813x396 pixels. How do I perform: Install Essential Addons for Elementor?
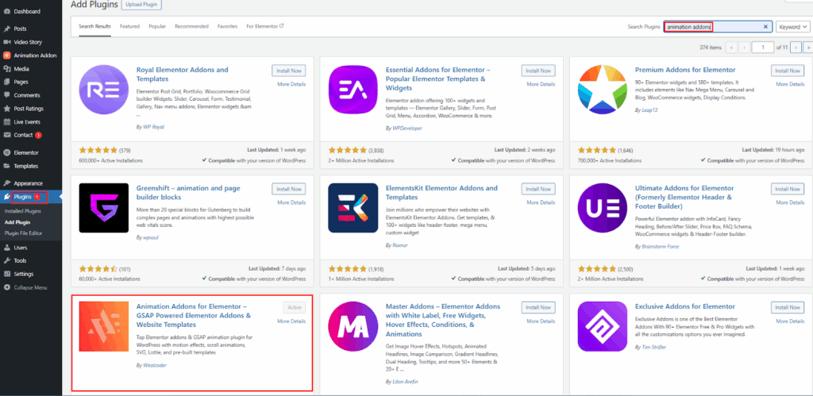coord(538,71)
